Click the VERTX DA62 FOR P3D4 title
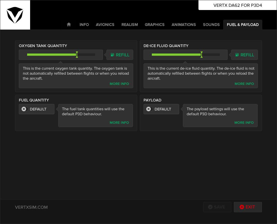Viewport: 277px width, 224px height. click(x=238, y=5)
